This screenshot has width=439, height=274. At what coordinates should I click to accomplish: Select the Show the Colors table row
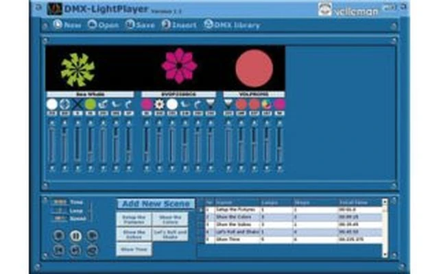(294, 217)
